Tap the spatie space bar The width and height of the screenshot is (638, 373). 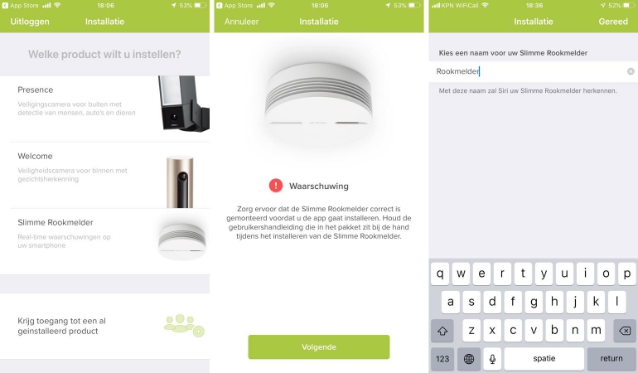coord(544,359)
